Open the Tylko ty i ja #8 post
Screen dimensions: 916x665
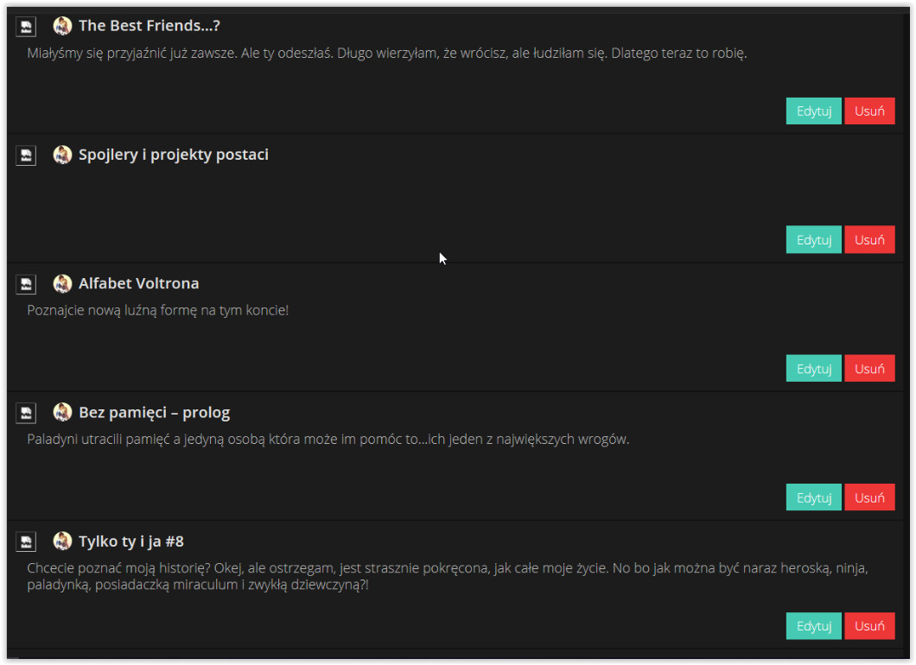point(130,541)
